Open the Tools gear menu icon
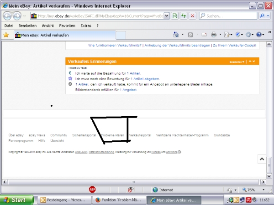The image size is (274, 205). 249,35
